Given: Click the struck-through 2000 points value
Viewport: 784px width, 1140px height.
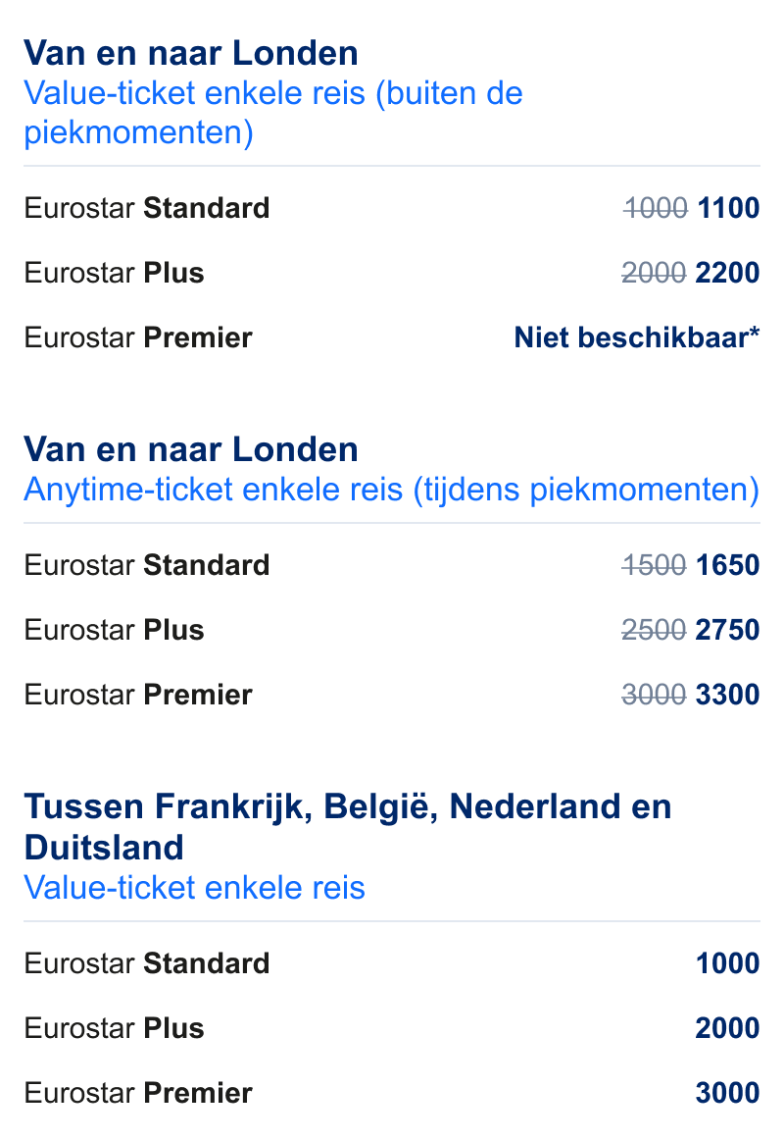Looking at the screenshot, I should 654,273.
